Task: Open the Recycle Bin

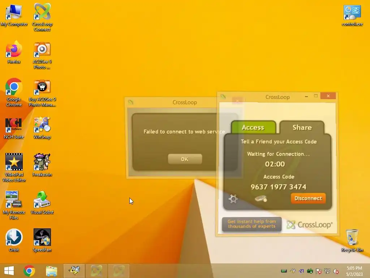Action: pos(352,240)
